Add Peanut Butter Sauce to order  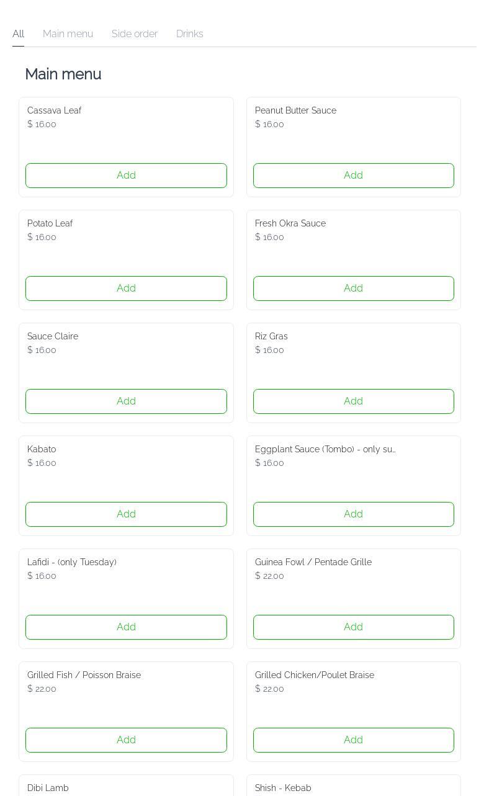point(353,176)
